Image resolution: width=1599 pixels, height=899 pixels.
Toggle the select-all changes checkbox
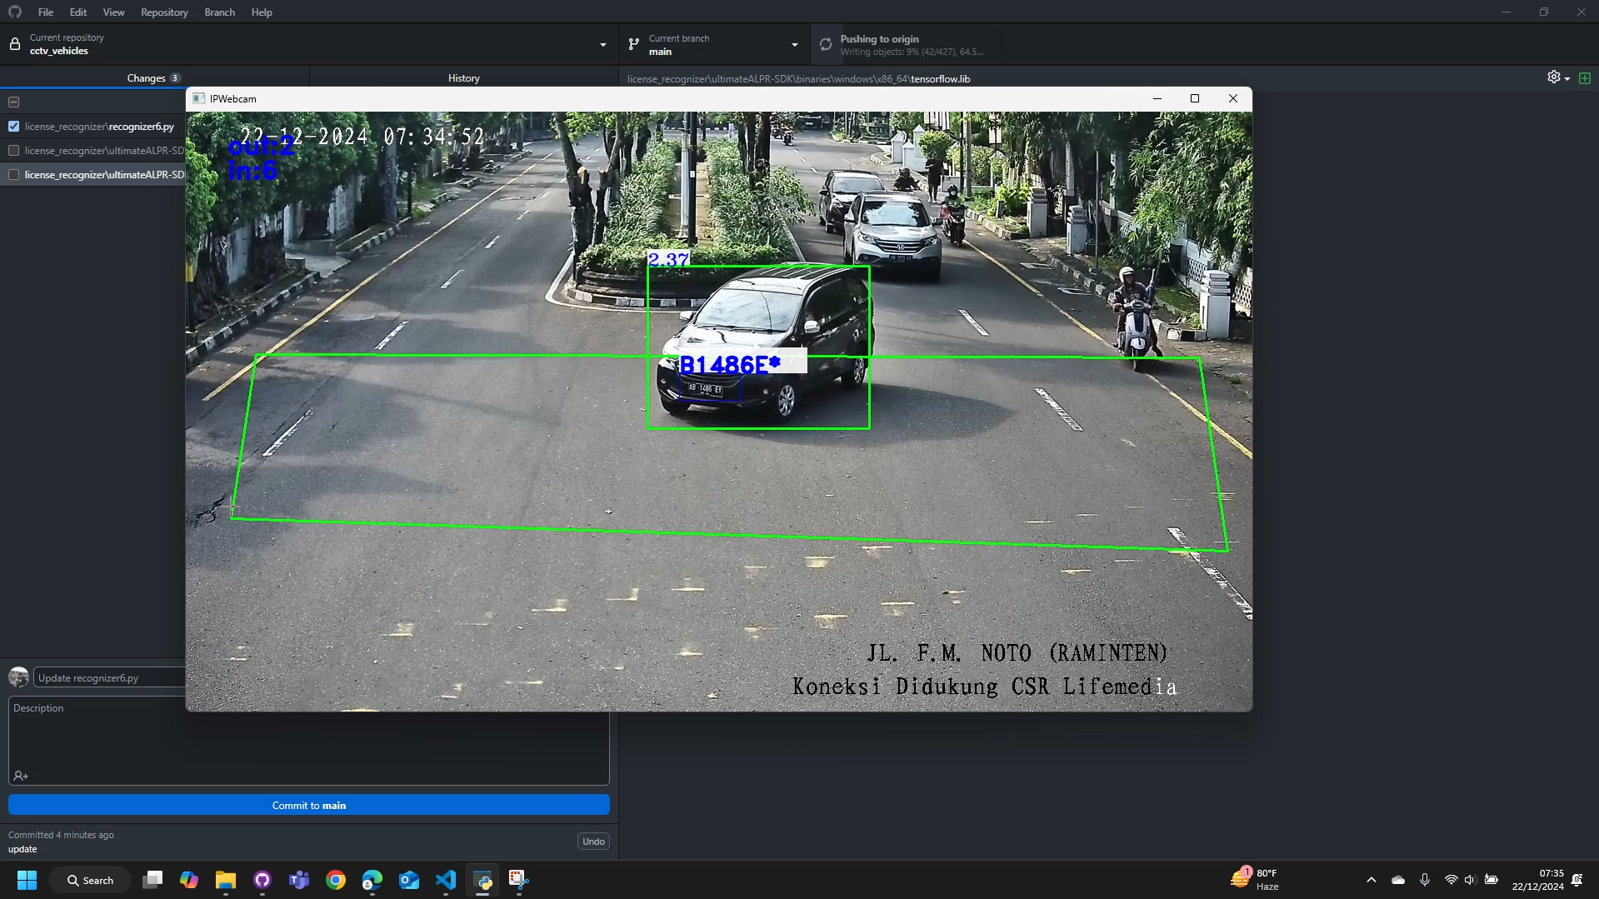14,102
